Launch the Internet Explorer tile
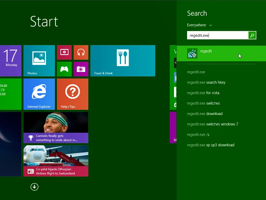This screenshot has height=200, width=266. pos(39,94)
